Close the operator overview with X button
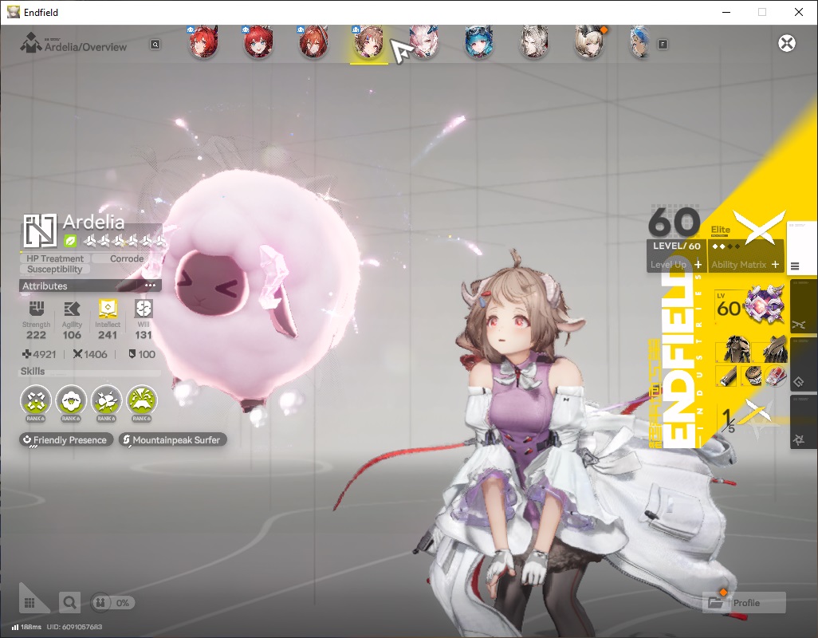This screenshot has width=818, height=638. (787, 43)
